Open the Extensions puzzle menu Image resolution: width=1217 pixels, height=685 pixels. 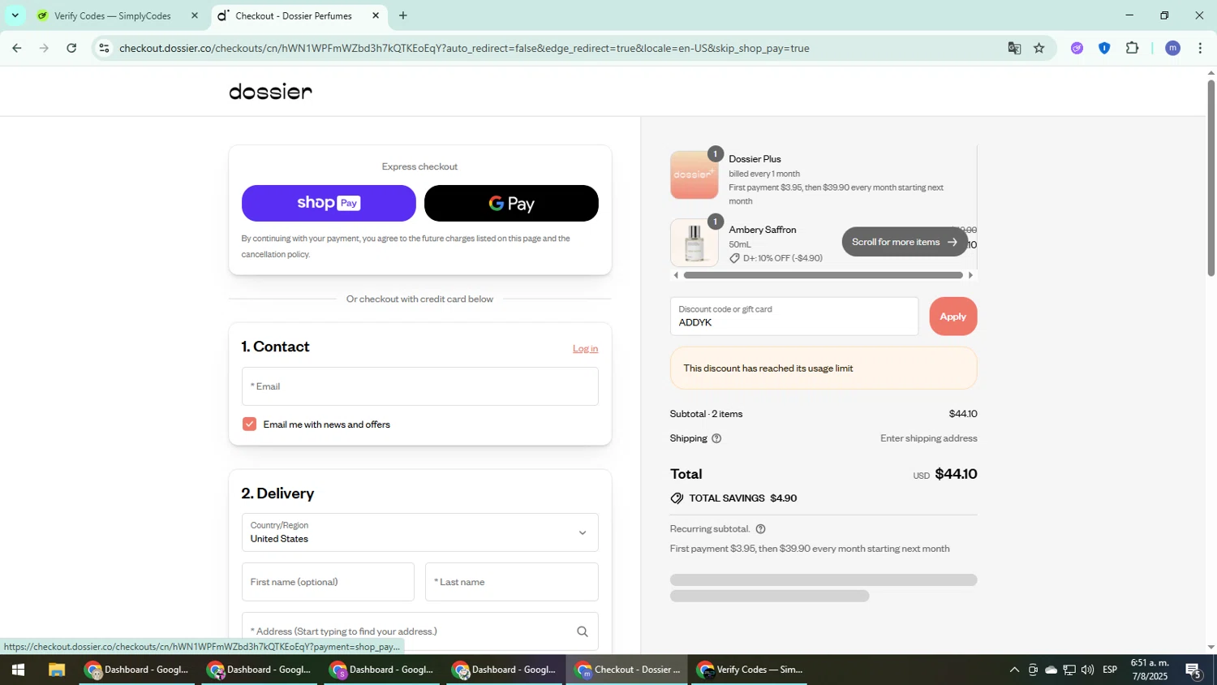tap(1133, 48)
